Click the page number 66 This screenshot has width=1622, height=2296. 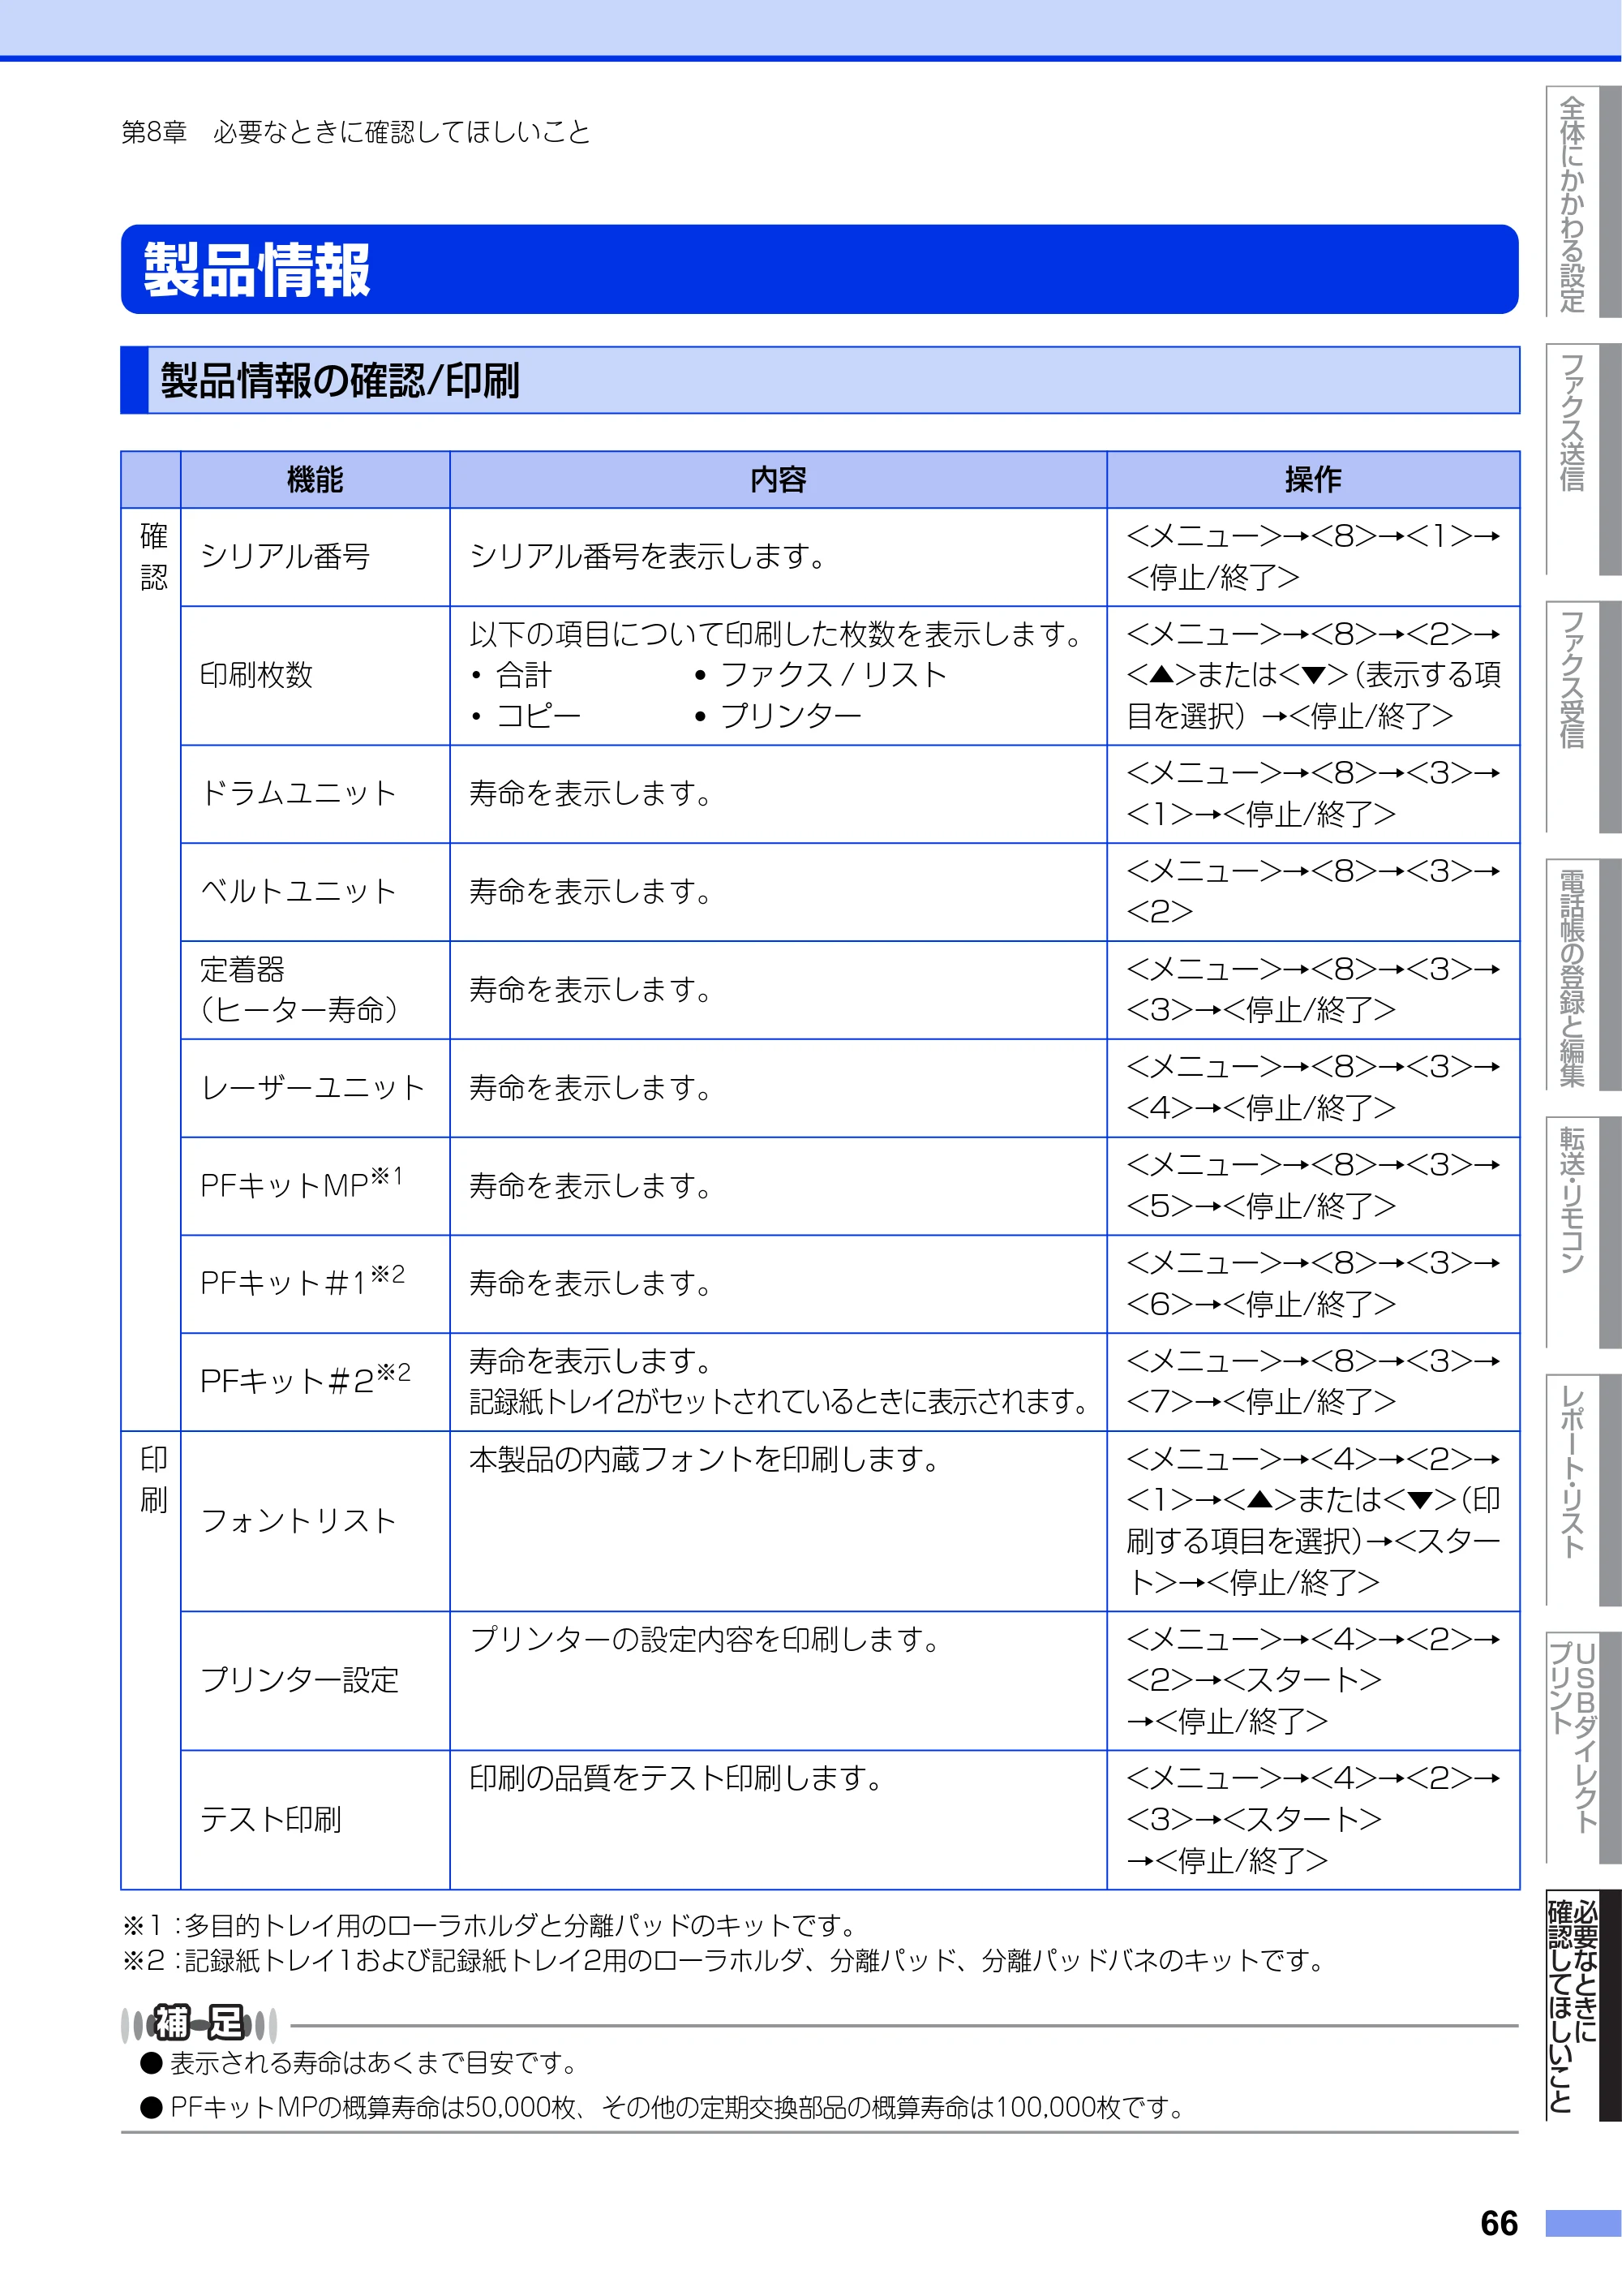click(x=1498, y=2223)
